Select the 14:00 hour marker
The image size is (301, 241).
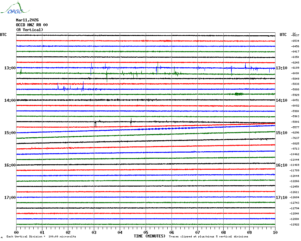(x=10, y=100)
